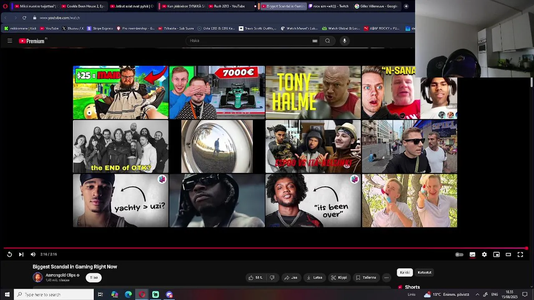Open Windows Start menu
The height and width of the screenshot is (300, 534).
click(x=7, y=295)
